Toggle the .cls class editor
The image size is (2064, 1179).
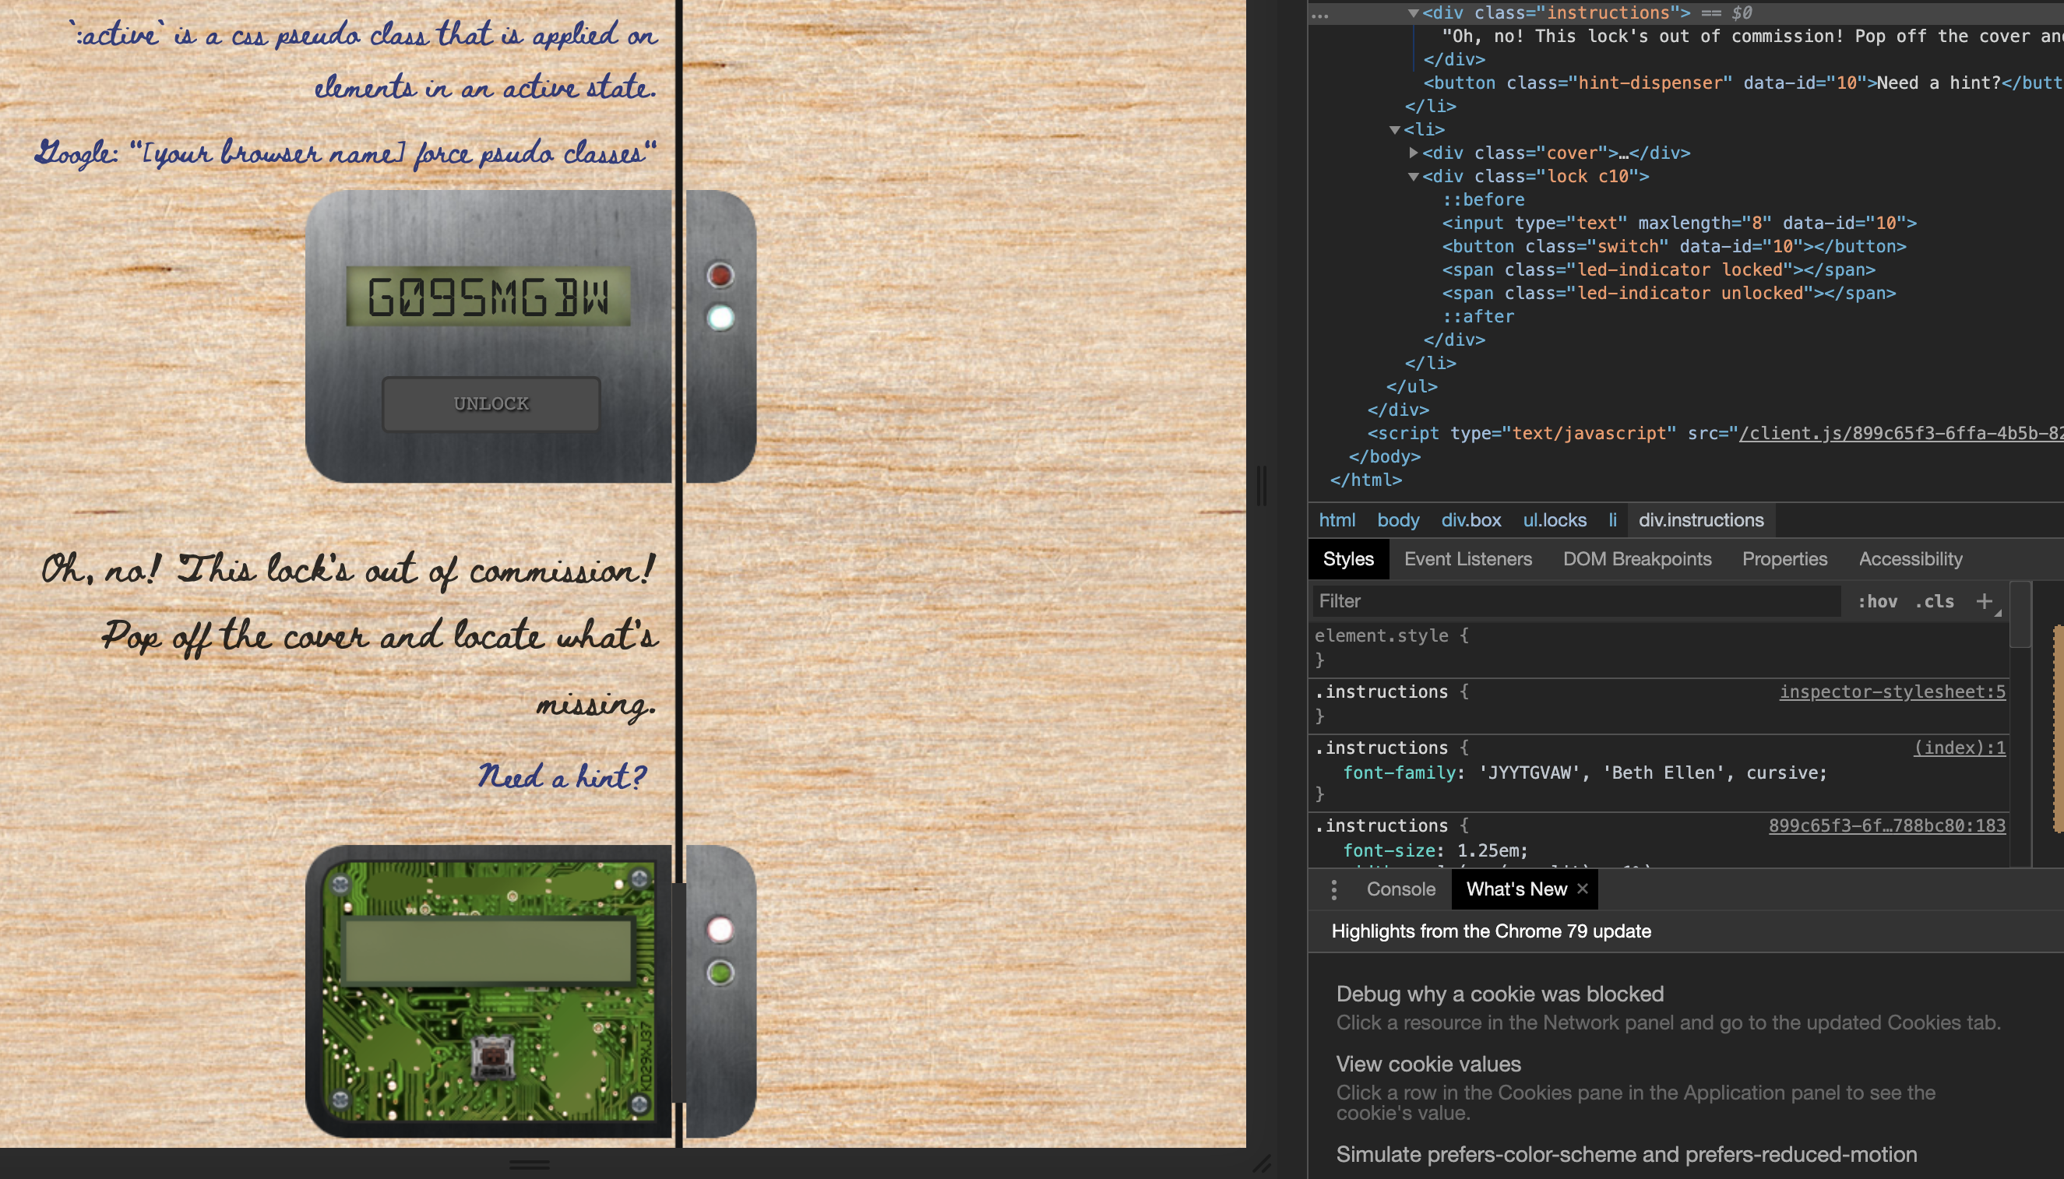point(1935,601)
